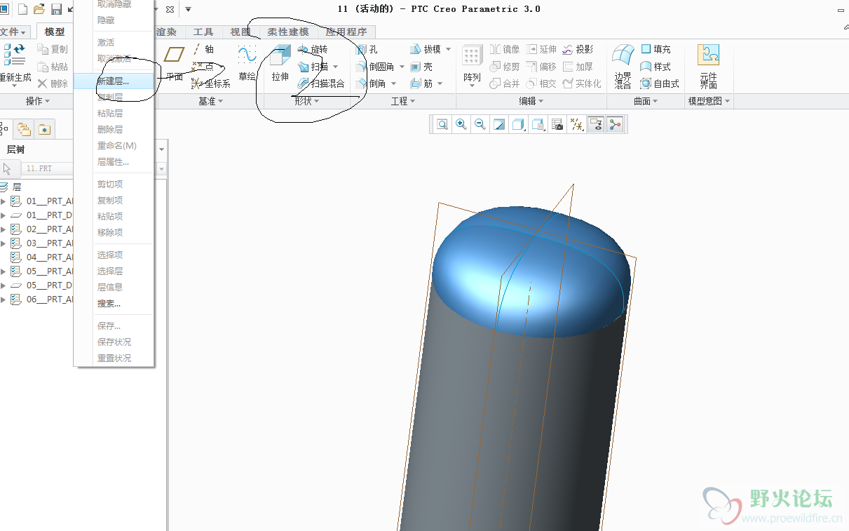
Task: Choose 新建层... (New Layer) in context menu
Action: coord(114,81)
